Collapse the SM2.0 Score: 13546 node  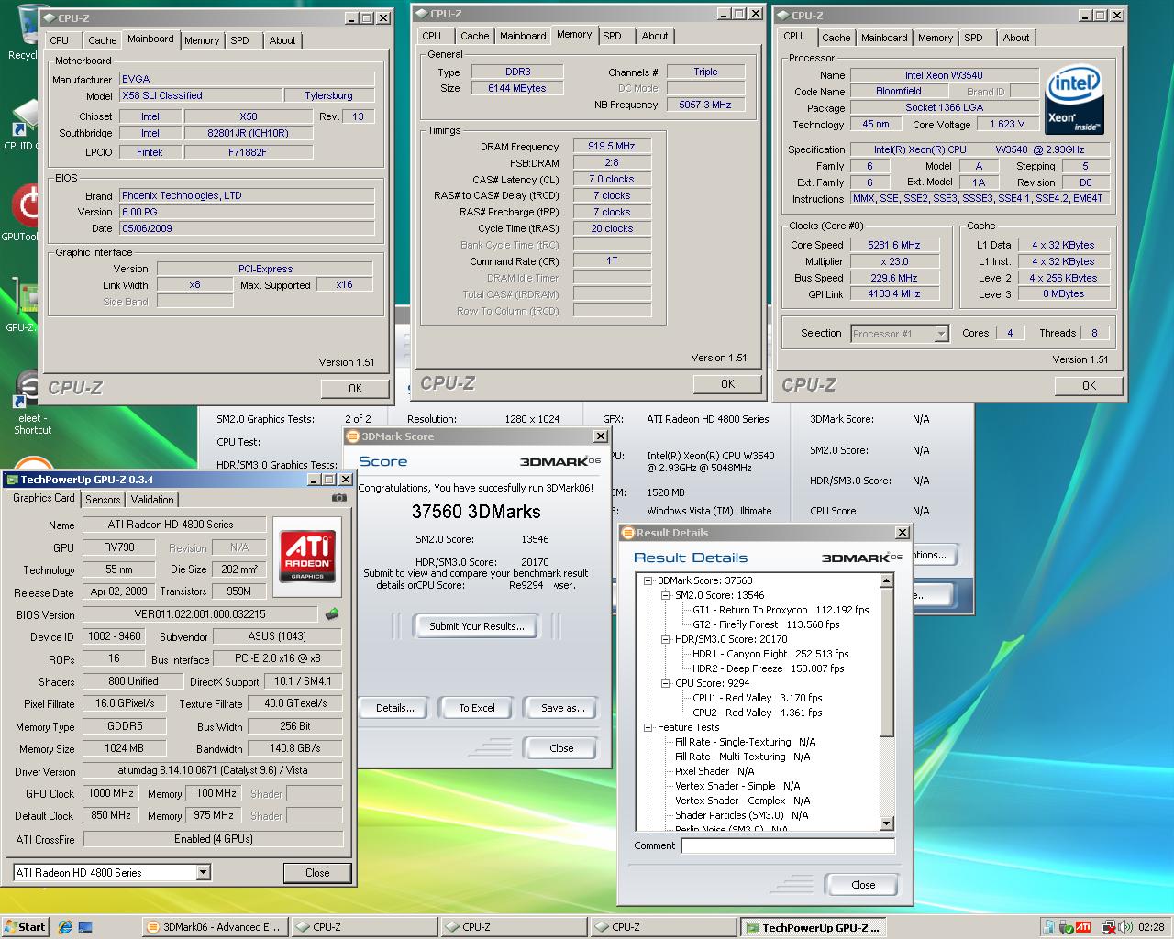click(x=666, y=595)
